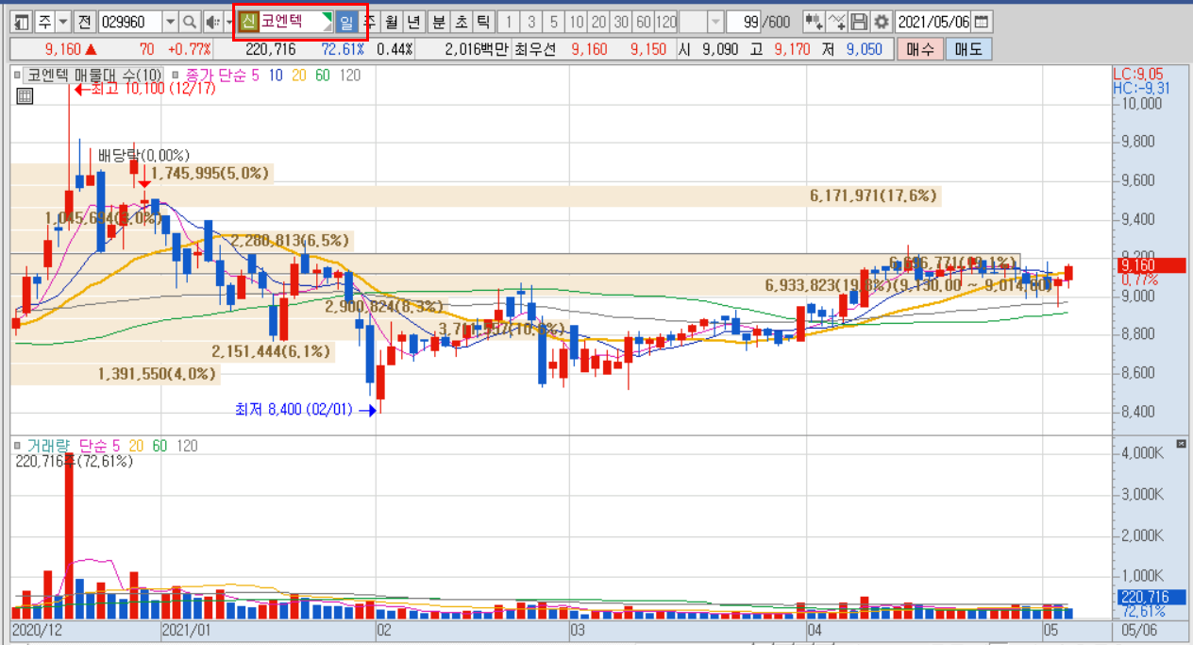Select the 20 interval tab
Viewport: 1193px width, 645px height.
(x=598, y=22)
